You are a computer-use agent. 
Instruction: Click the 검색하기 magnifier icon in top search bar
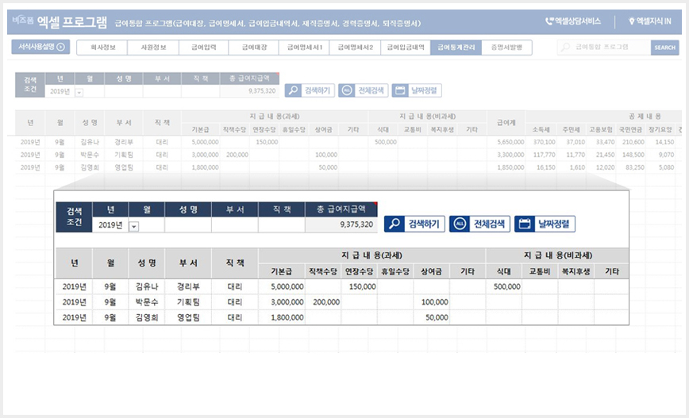[x=293, y=90]
